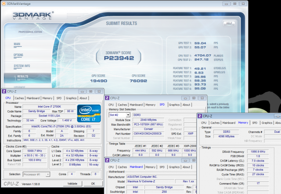
Task: Go to Graphics tab in the Mainboard window
Action: tap(174, 167)
